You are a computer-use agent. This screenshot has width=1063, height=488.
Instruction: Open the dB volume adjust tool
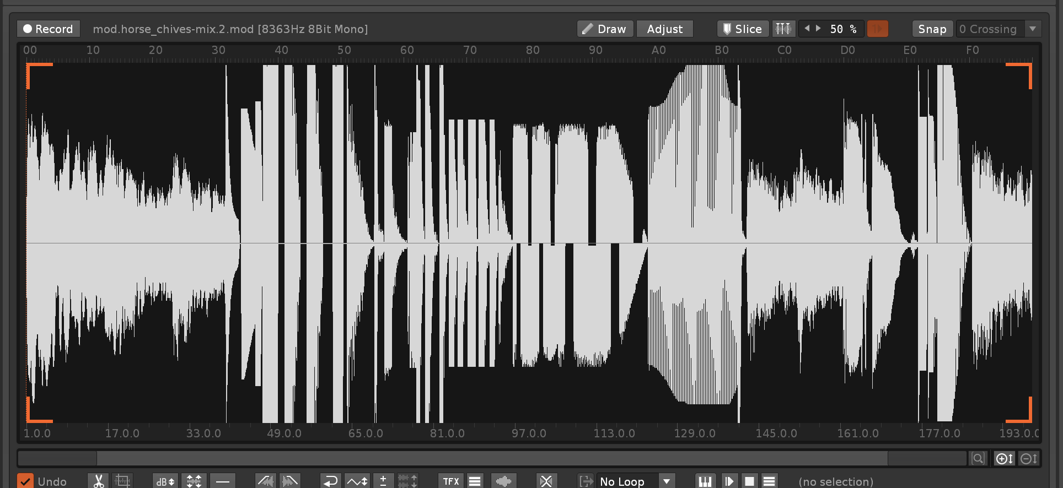coord(165,481)
